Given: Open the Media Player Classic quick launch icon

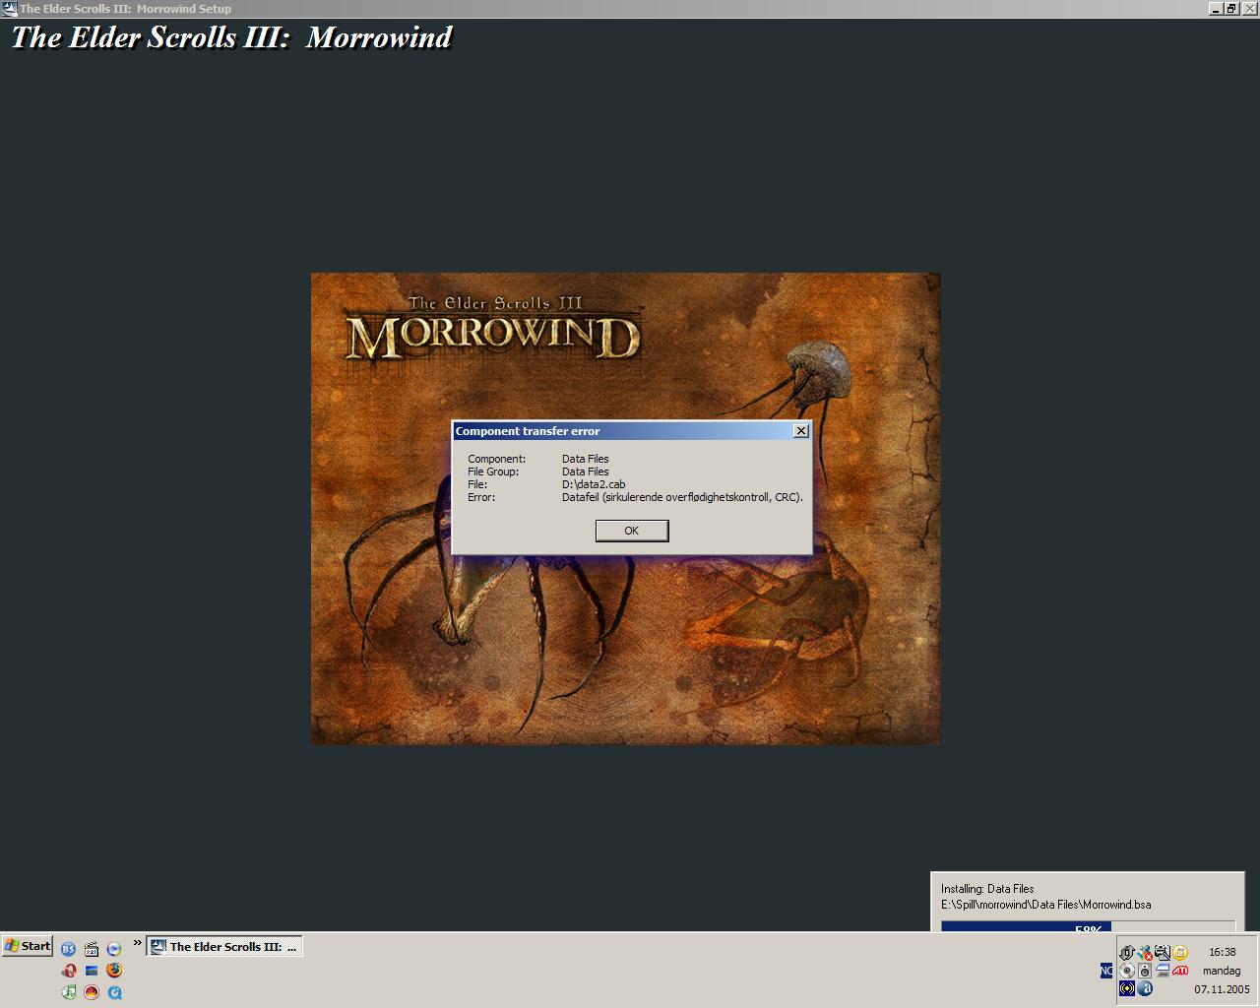Looking at the screenshot, I should click(x=92, y=949).
